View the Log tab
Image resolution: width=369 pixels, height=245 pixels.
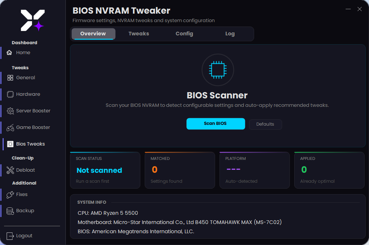[x=230, y=34]
